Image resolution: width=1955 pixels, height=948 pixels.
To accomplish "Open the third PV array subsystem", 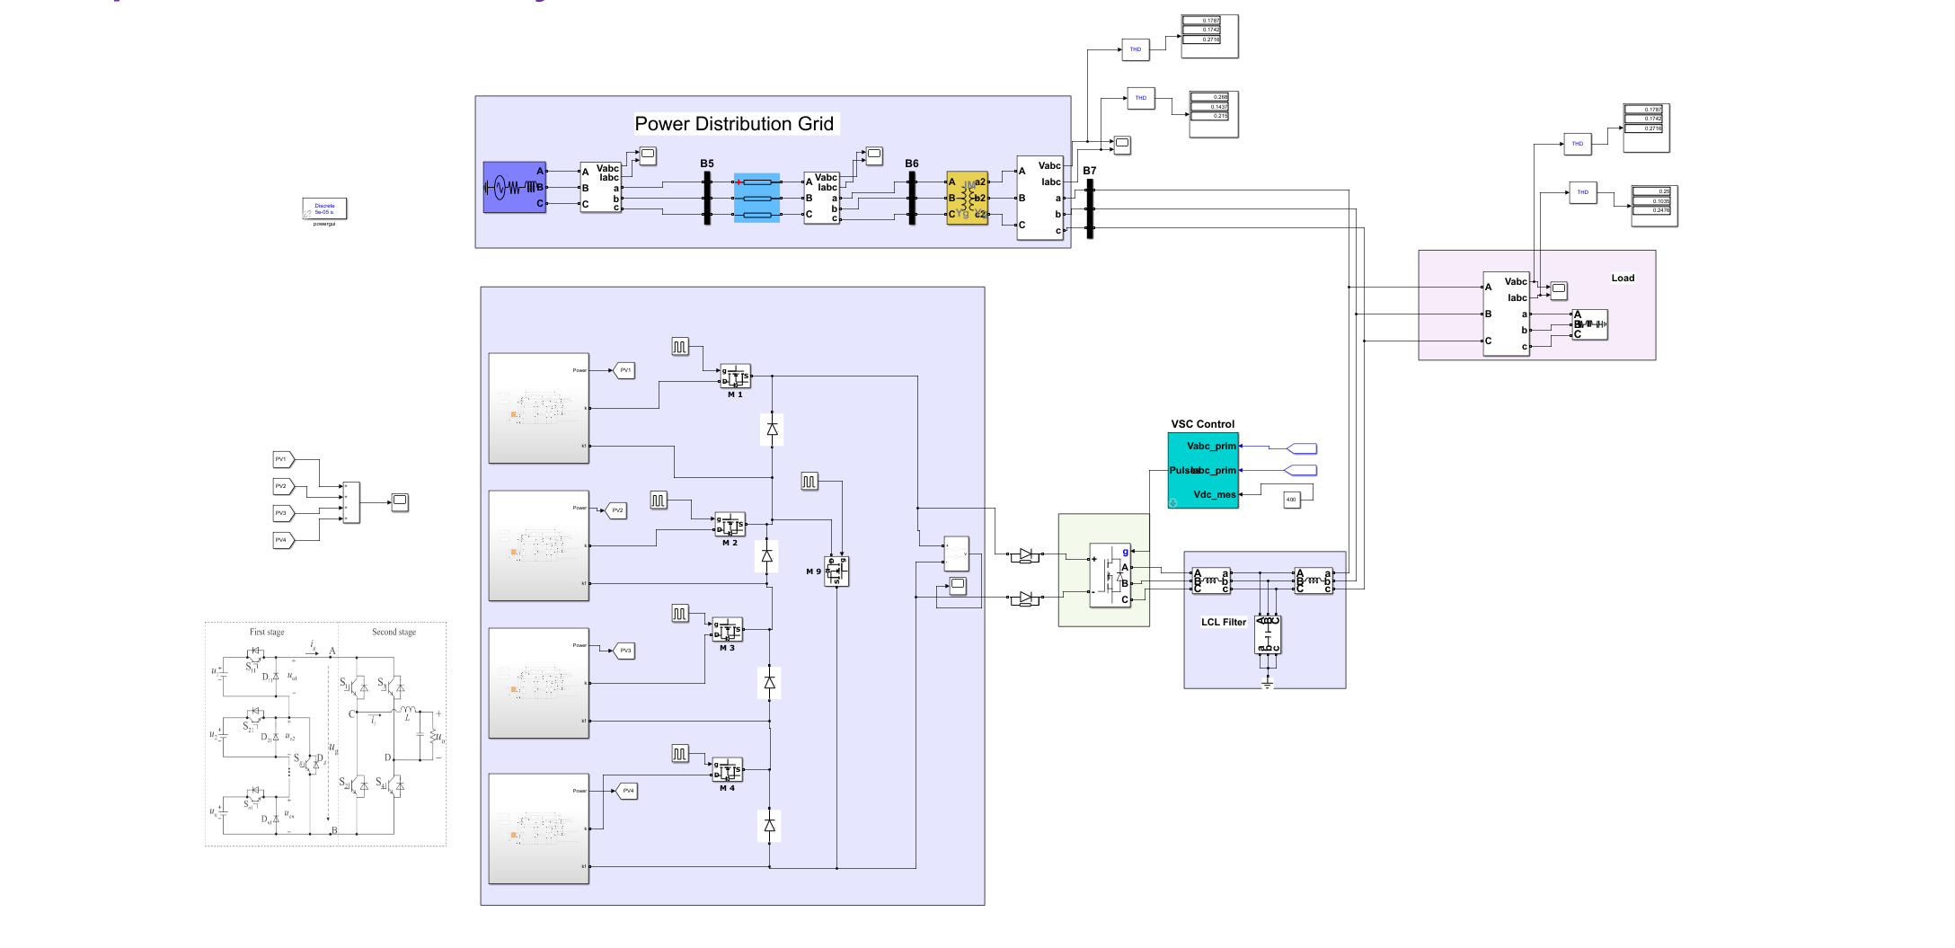I will [539, 683].
